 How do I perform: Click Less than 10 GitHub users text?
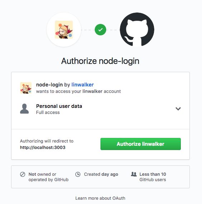coord(153,177)
